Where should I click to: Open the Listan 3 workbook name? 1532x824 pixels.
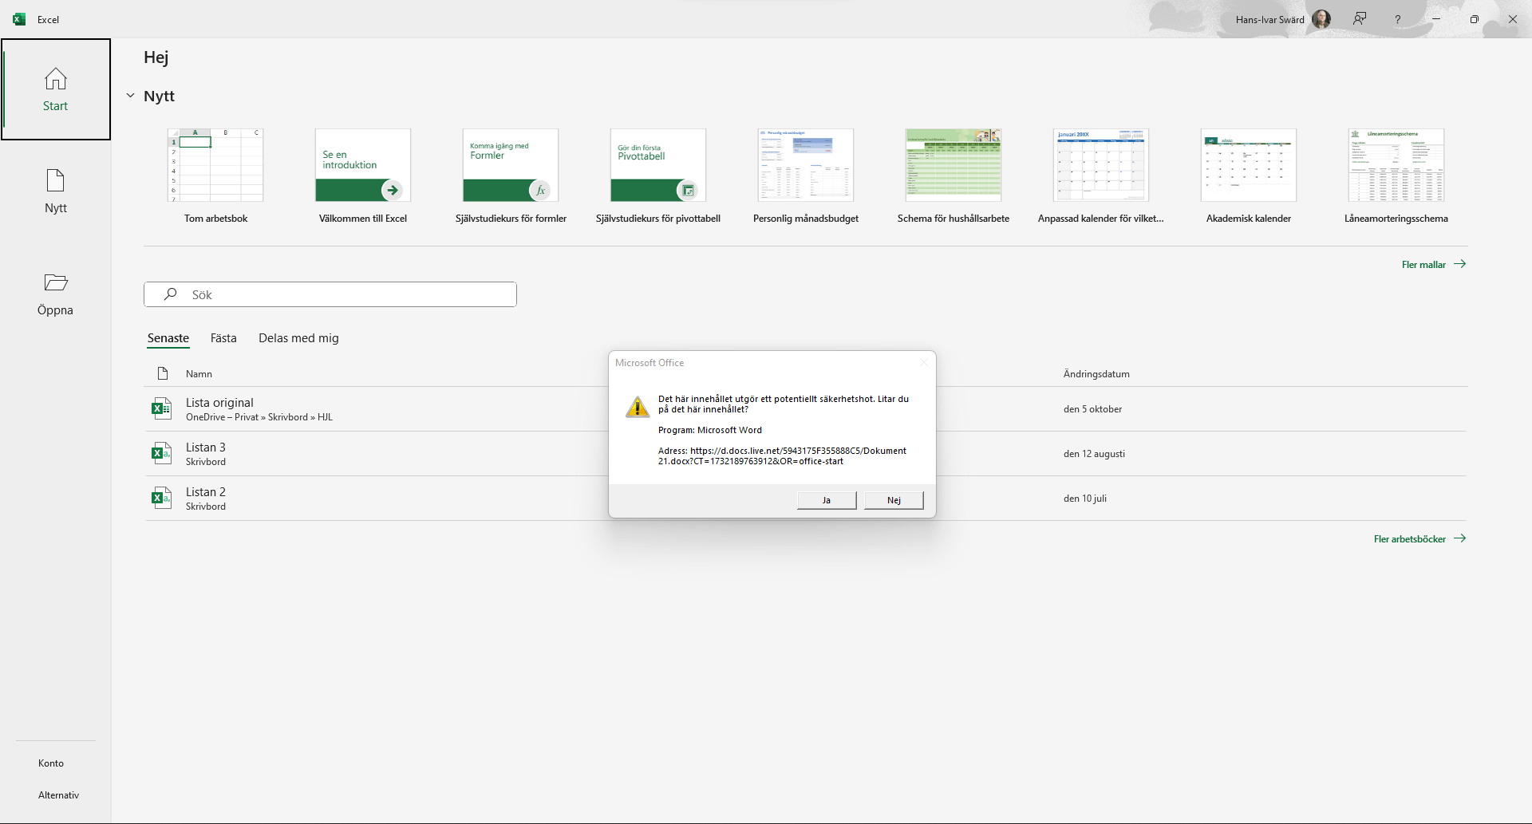206,447
